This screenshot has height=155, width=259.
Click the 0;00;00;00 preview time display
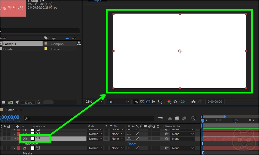pyautogui.click(x=215, y=102)
